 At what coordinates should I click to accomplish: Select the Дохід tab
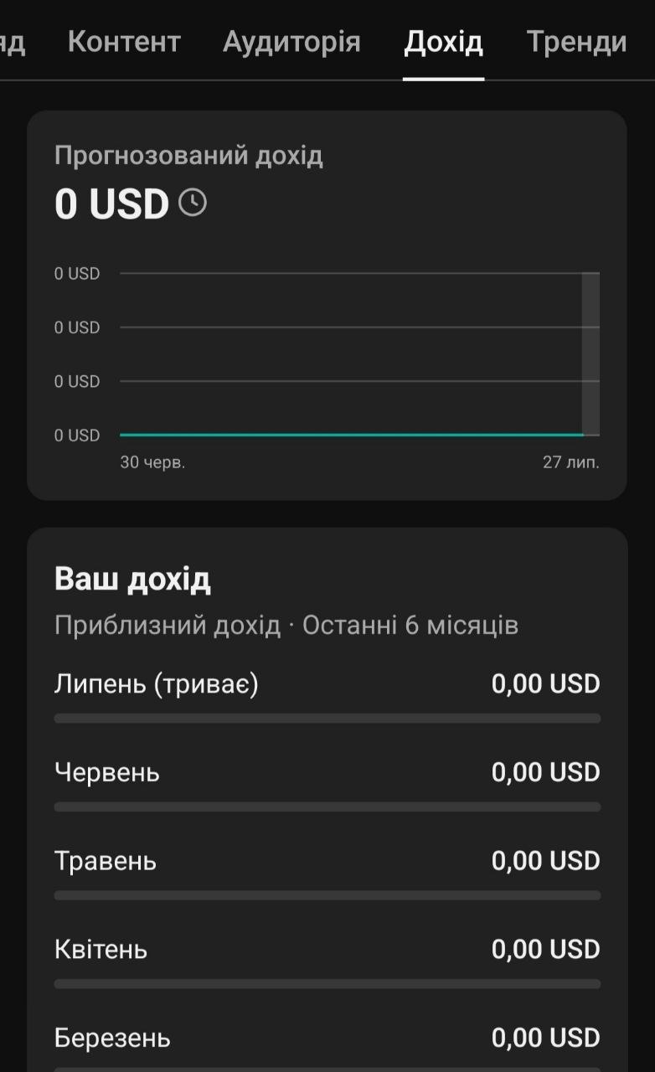coord(443,42)
